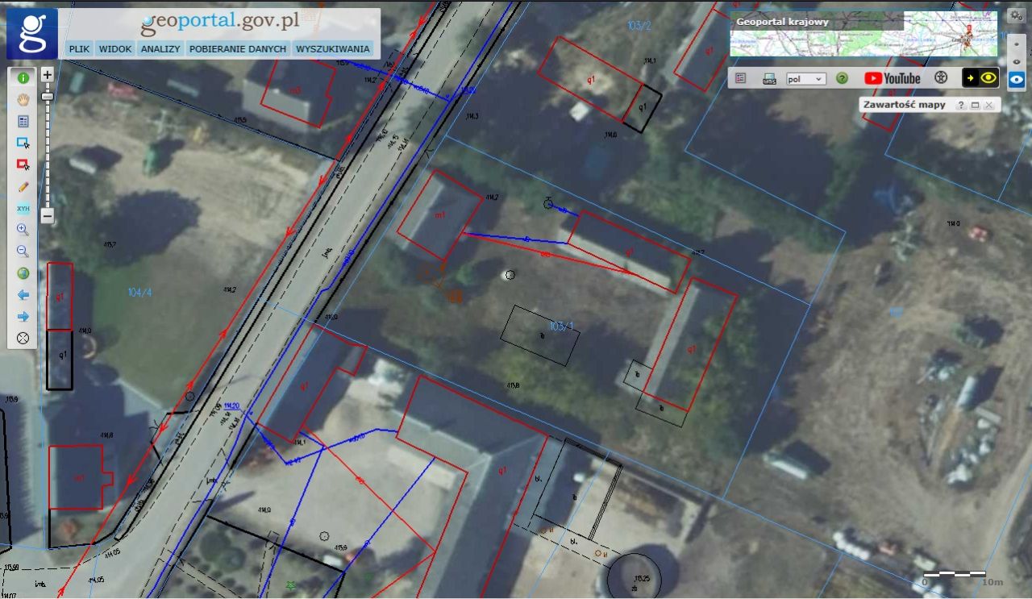This screenshot has height=599, width=1032.
Task: Select the blue rectangle selection tool
Action: (23, 144)
